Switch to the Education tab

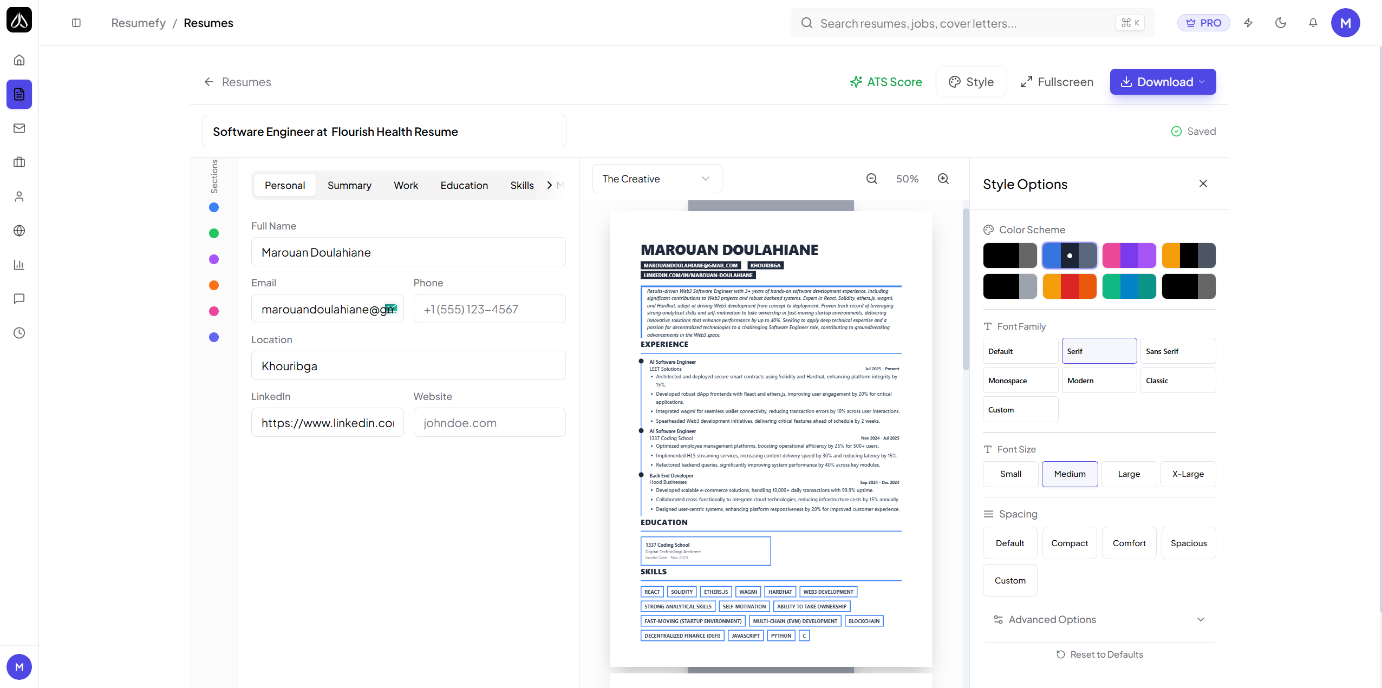(464, 185)
